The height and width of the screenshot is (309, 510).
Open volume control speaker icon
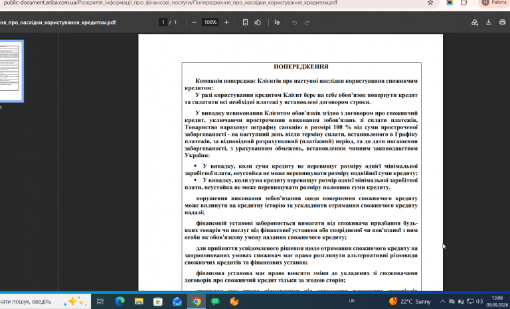click(479, 302)
